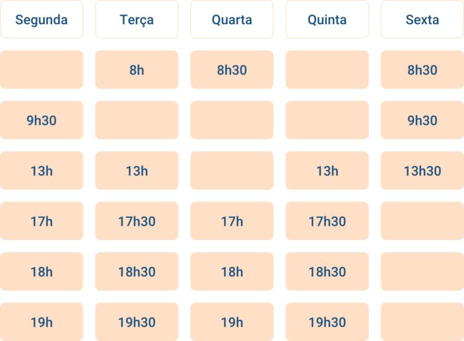Choose the Quarta day header
The width and height of the screenshot is (464, 341).
click(x=232, y=19)
